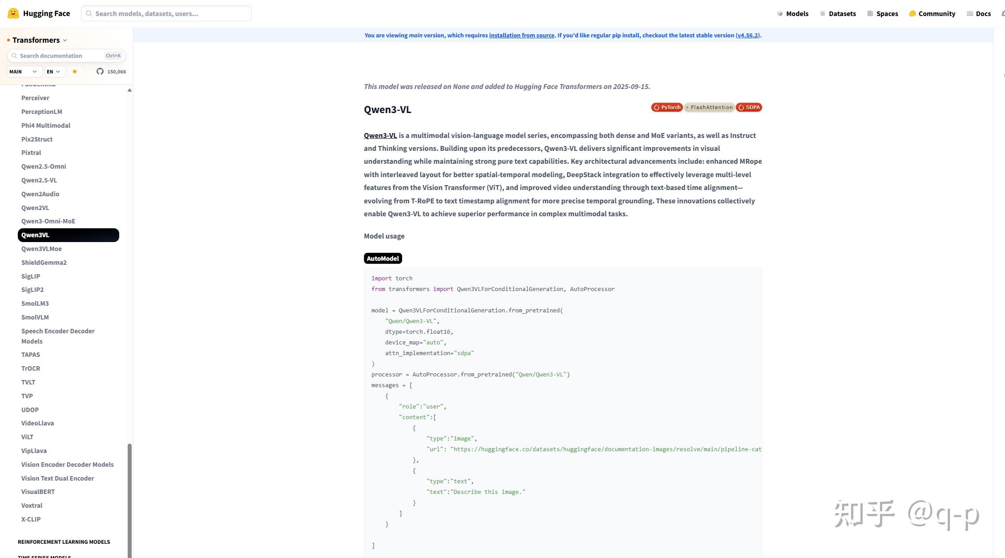The height and width of the screenshot is (558, 1005).
Task: Click the Community yellow icon
Action: 912,14
